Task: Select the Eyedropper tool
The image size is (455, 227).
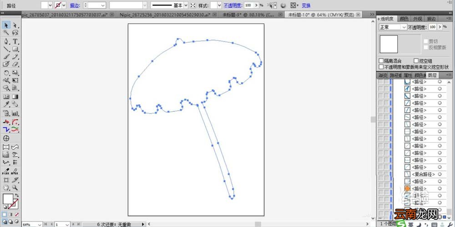Action: pos(6,104)
